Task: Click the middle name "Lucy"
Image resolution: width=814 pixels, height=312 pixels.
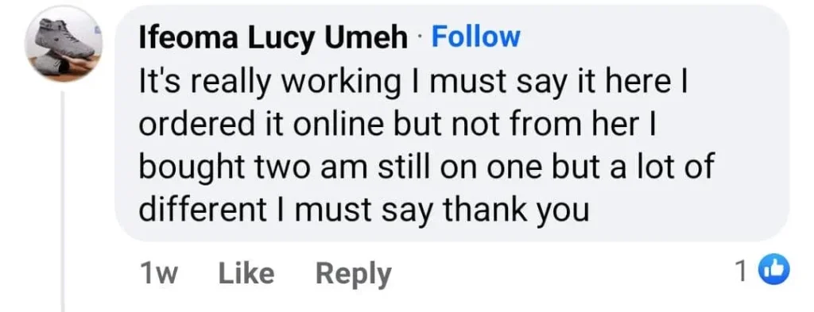Action: 281,40
